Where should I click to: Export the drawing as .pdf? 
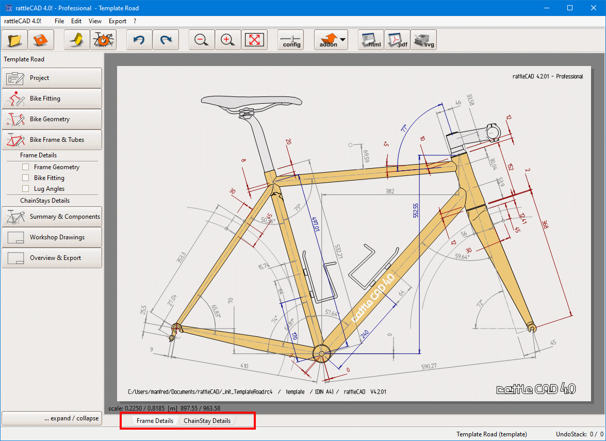[x=397, y=40]
